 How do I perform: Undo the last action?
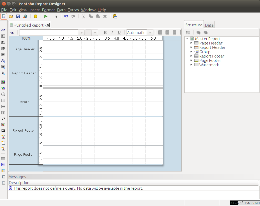pyautogui.click(x=66, y=16)
